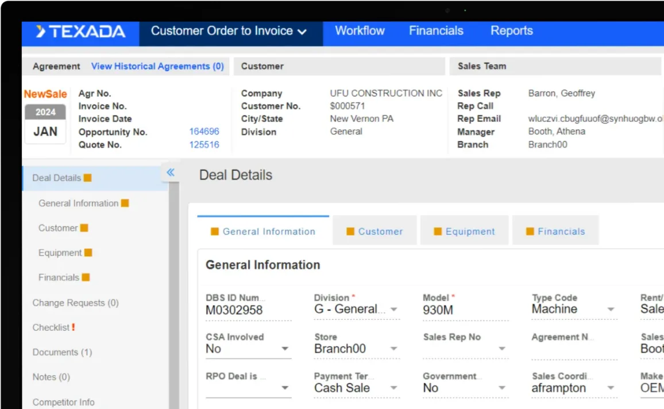
Task: Click sales rep Barron, Geoffrey
Action: pyautogui.click(x=562, y=93)
